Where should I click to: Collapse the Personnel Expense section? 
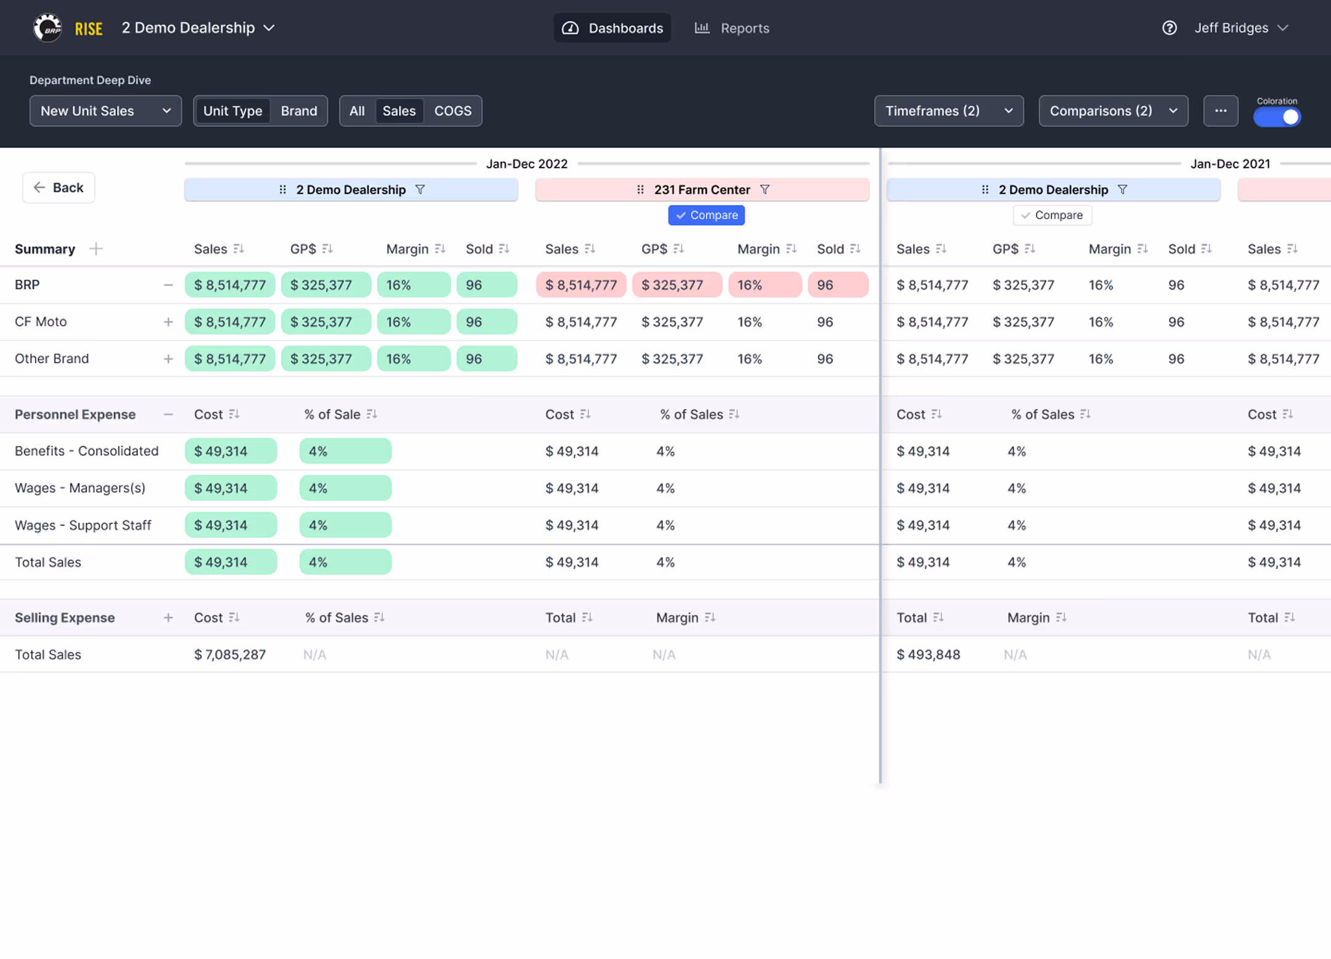tap(168, 415)
